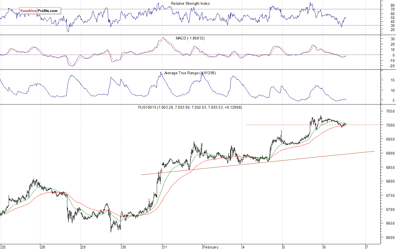Click date 31 on the time axis

coord(165,247)
